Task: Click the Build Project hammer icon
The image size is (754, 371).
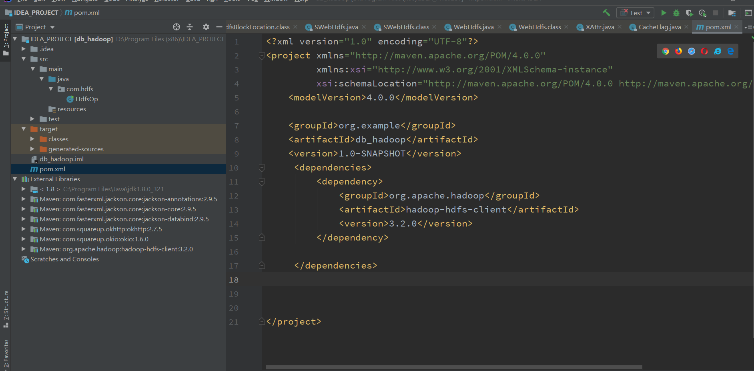Action: [606, 13]
